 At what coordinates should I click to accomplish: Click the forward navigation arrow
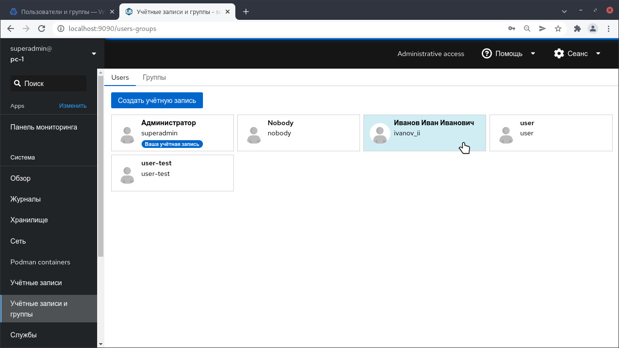click(26, 29)
